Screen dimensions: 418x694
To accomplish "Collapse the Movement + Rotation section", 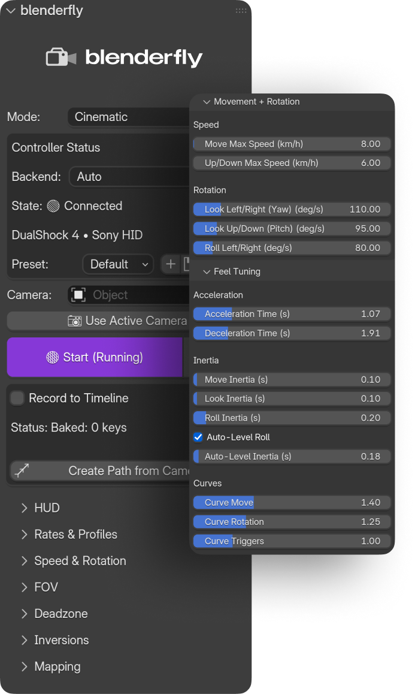I will [x=207, y=102].
